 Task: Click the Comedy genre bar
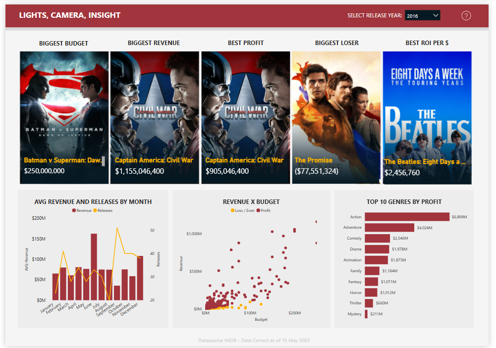[x=377, y=238]
